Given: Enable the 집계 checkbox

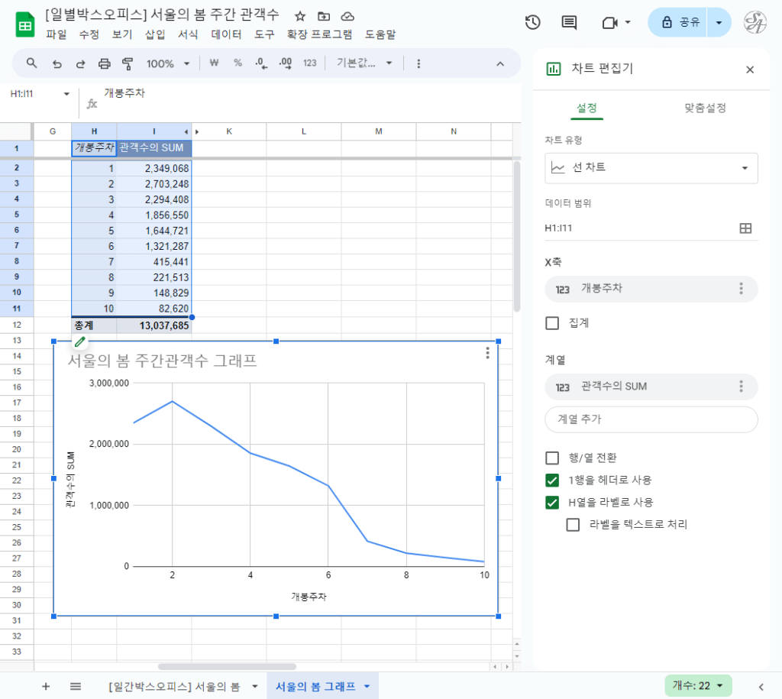Looking at the screenshot, I should 552,323.
